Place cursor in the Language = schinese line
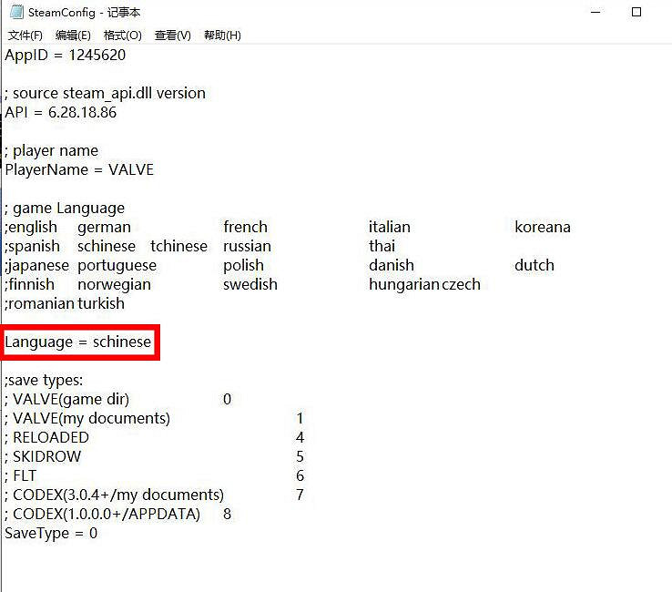The width and height of the screenshot is (672, 592). point(78,342)
